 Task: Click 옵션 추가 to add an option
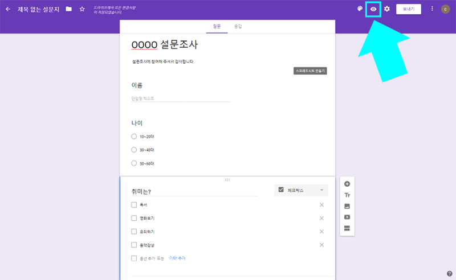click(148, 258)
